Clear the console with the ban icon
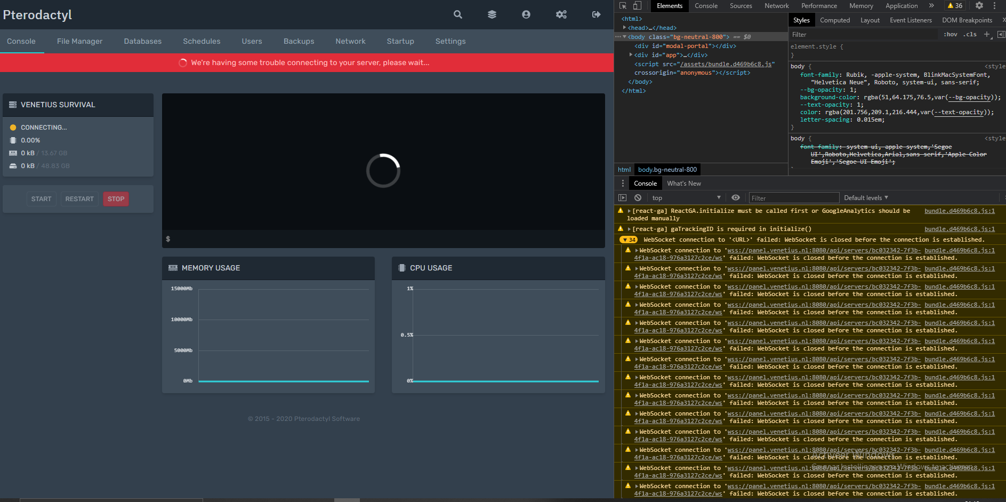1006x502 pixels. 638,198
